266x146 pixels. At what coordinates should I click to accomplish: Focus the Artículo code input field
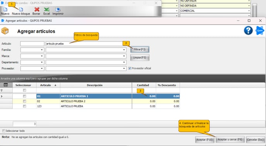[x=32, y=44]
